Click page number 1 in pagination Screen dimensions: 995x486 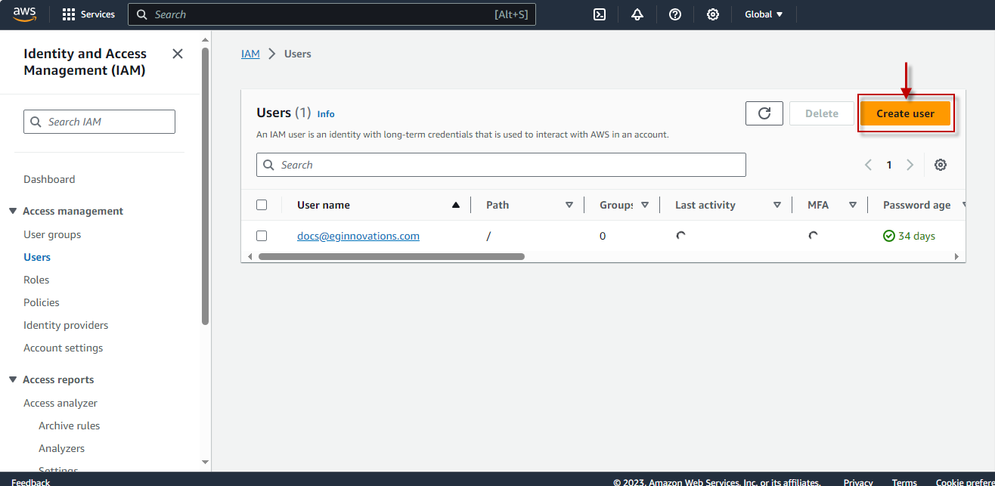click(889, 165)
